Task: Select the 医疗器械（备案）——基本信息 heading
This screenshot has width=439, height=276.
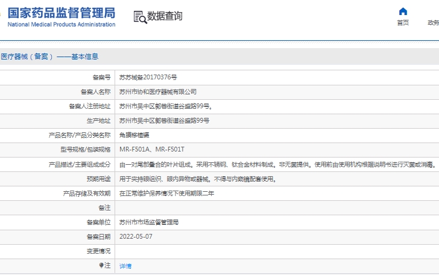Action: 49,57
